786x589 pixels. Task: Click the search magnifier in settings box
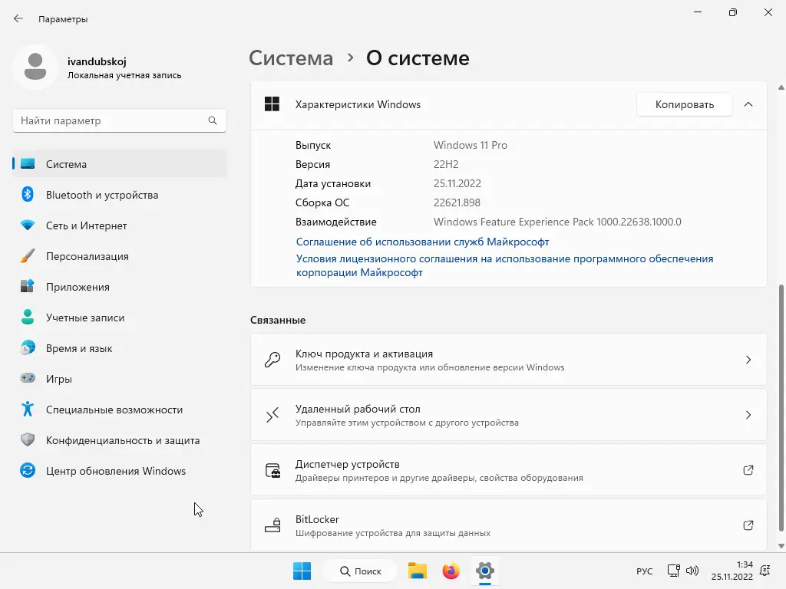click(x=213, y=121)
